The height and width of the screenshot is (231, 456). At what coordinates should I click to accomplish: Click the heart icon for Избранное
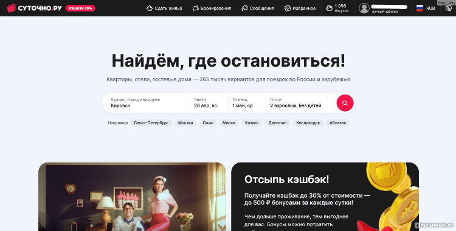coord(288,8)
